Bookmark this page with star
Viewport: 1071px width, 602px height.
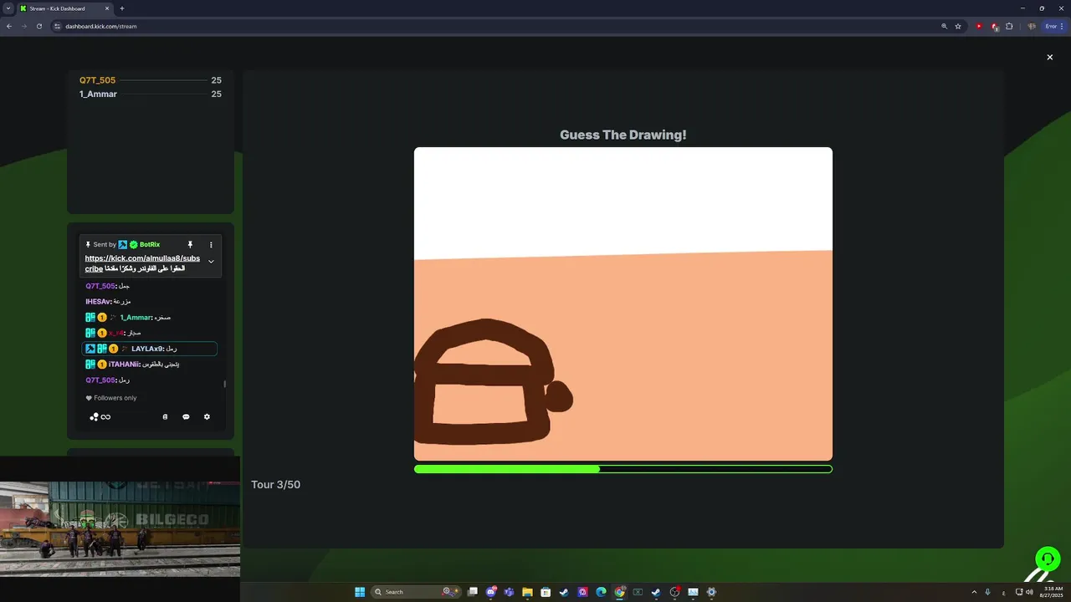coord(958,26)
